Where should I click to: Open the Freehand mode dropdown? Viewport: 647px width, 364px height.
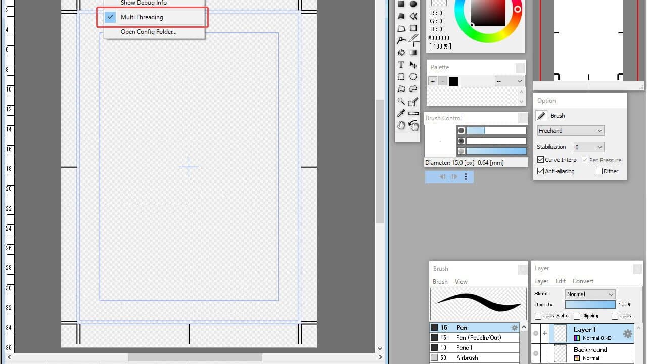tap(571, 131)
